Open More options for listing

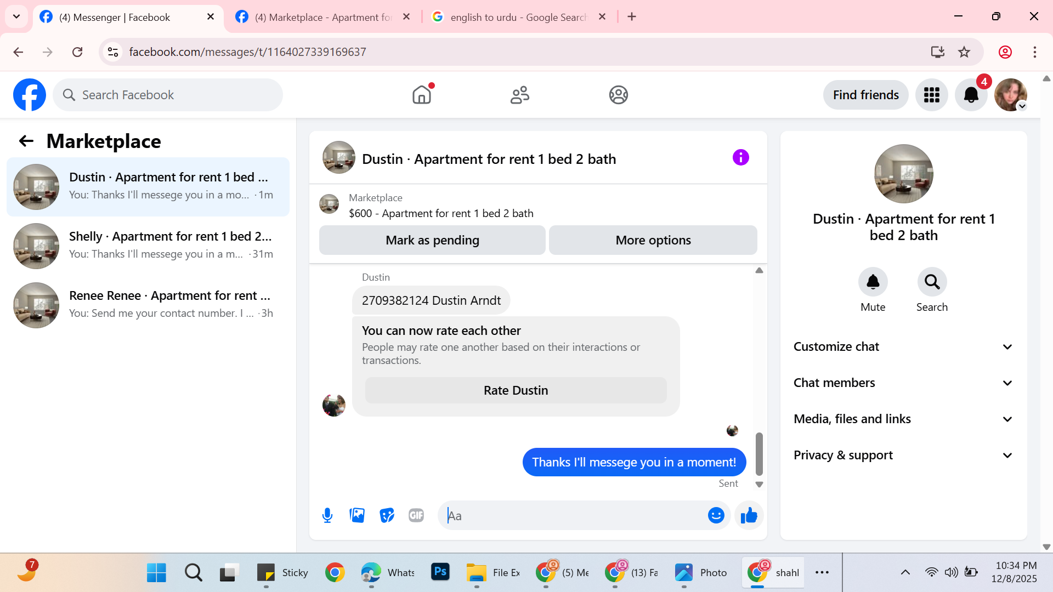(653, 240)
